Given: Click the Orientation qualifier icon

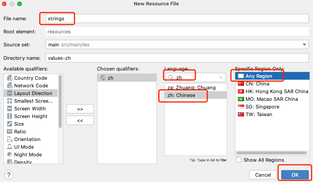Looking at the screenshot, I should [x=10, y=139].
